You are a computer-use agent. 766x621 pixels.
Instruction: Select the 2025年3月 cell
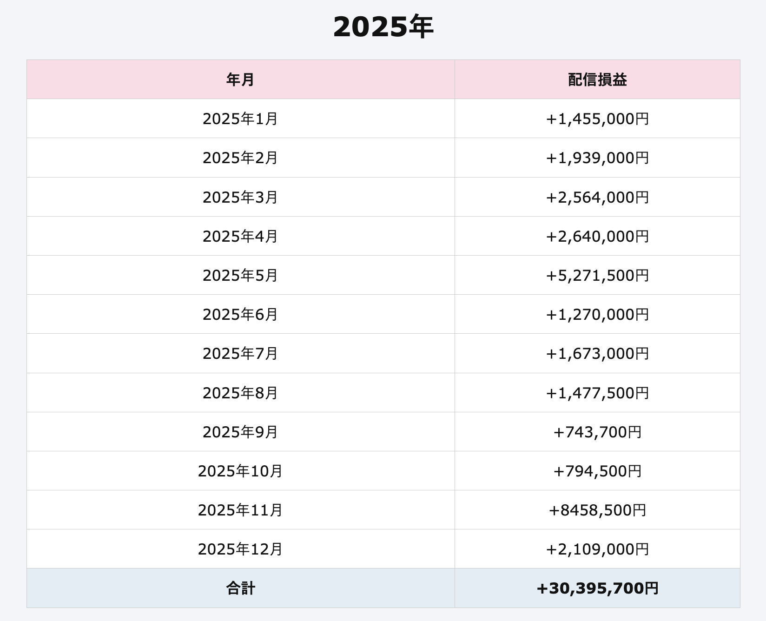pyautogui.click(x=240, y=197)
